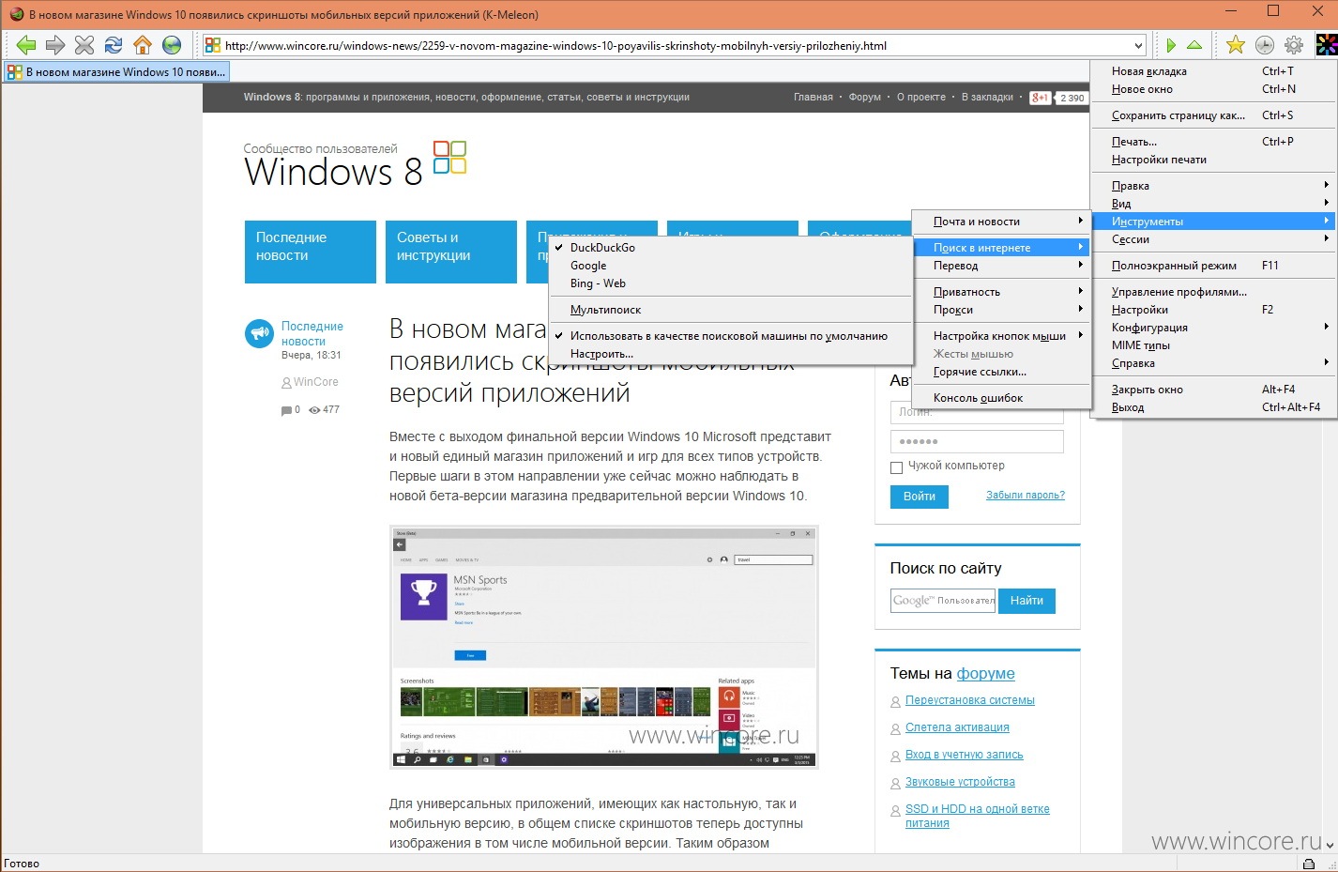Open Настроить search engines item
Viewport: 1338px width, 872px height.
[730, 354]
